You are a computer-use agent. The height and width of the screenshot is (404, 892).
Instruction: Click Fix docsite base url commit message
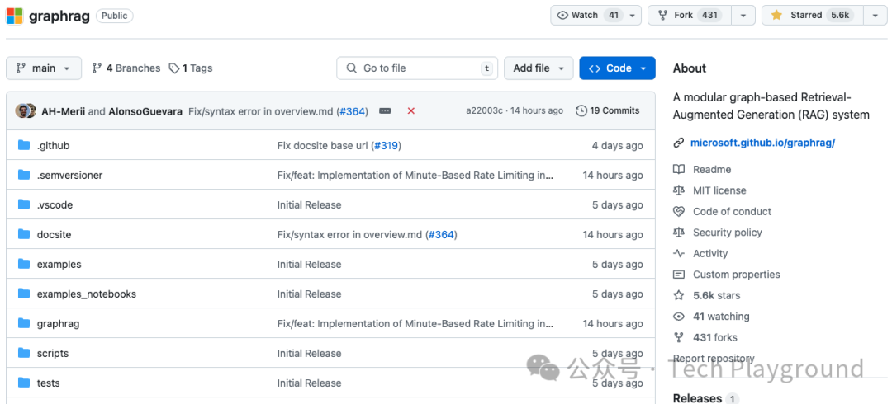(x=323, y=145)
